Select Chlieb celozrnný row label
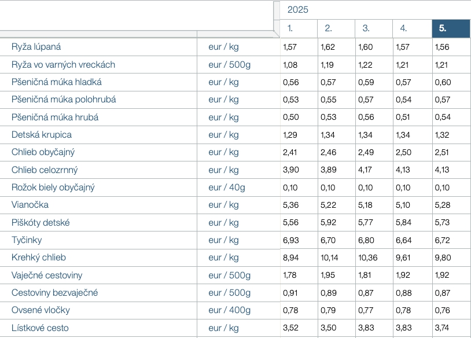471x338 pixels. [45, 170]
